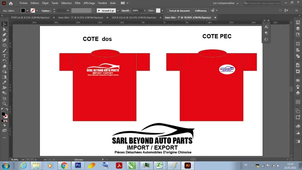Pick the Eyedropper tool
Screen dimensions: 302x170
point(4,82)
